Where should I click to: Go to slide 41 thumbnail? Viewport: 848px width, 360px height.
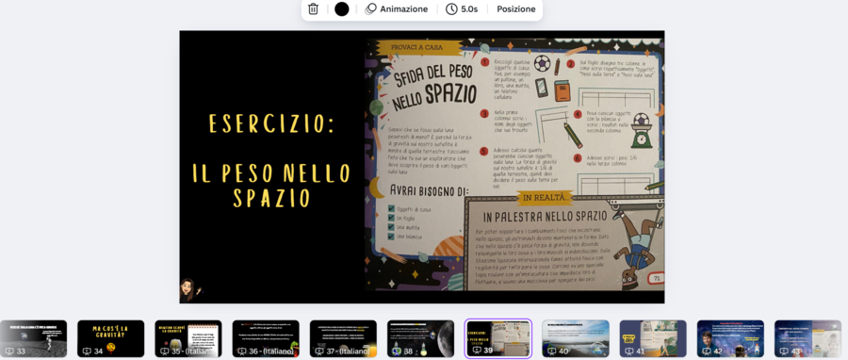(653, 338)
